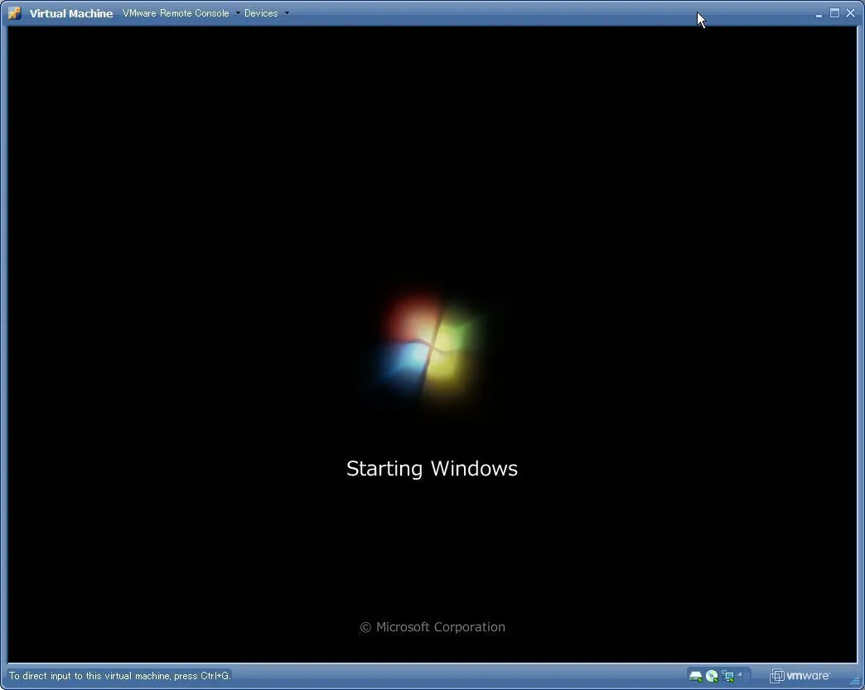
Task: Open the Devices menu
Action: [x=261, y=13]
